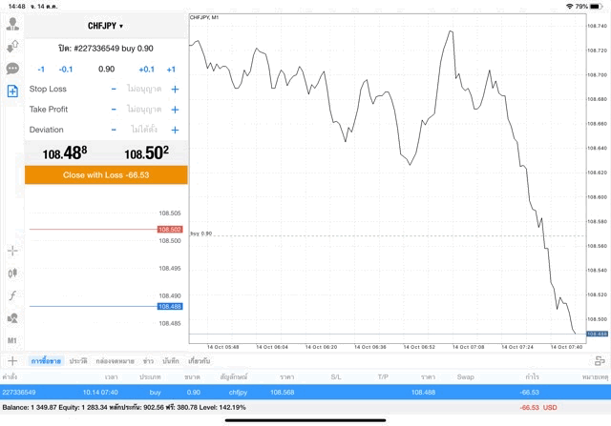This screenshot has height=426, width=611.
Task: Decrease Take Profit with minus button
Action: [114, 110]
